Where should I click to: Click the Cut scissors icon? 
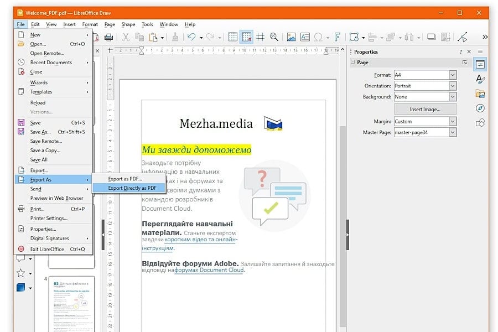point(126,37)
